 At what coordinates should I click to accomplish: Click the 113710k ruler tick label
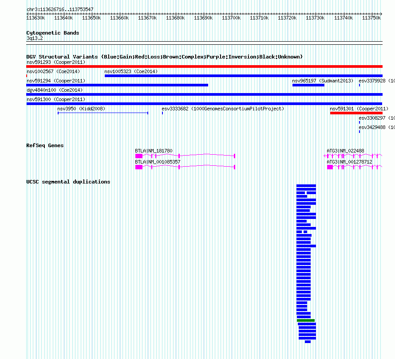(x=259, y=18)
